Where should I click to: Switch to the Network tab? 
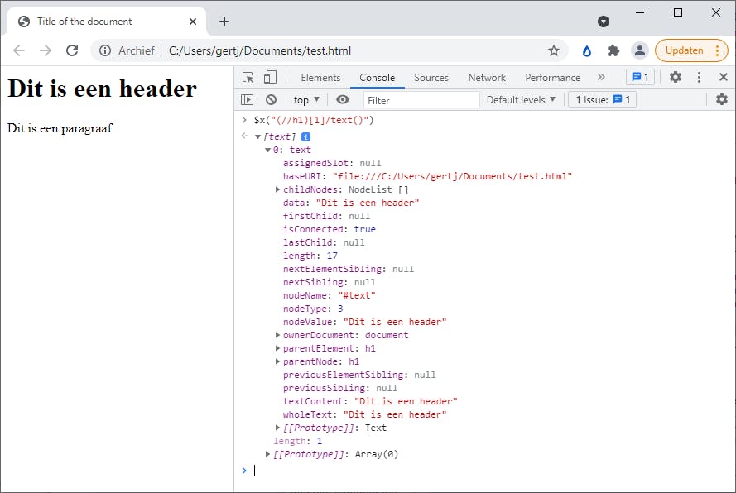tap(486, 78)
